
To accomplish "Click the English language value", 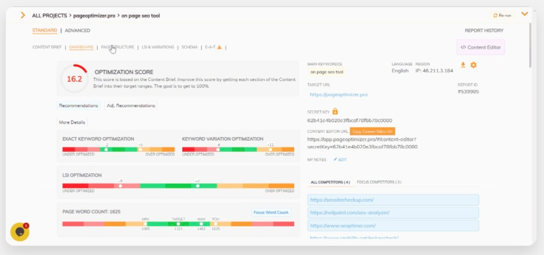I will [x=400, y=71].
